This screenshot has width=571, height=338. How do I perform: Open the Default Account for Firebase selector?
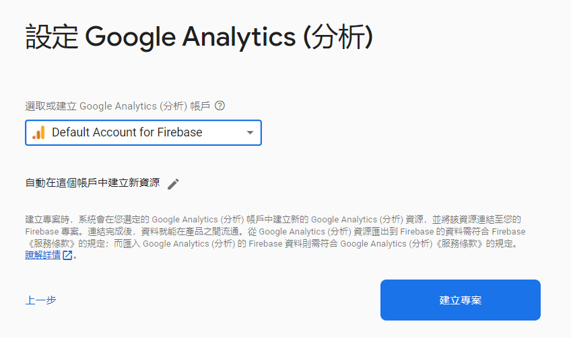tap(143, 132)
